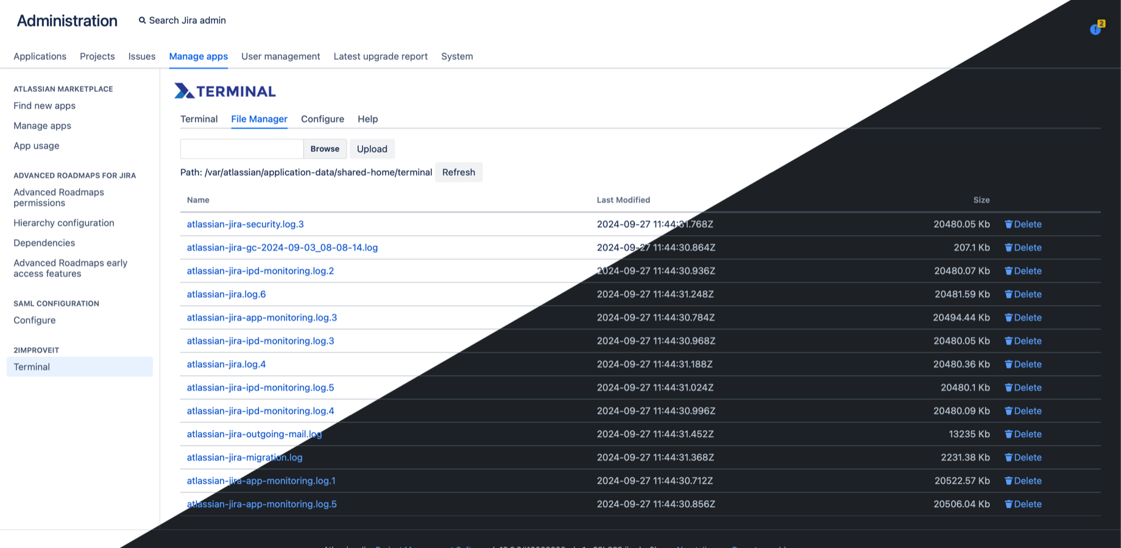The width and height of the screenshot is (1121, 548).
Task: Open file atlassian-jira-security.log.3
Action: (245, 224)
